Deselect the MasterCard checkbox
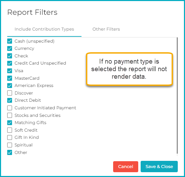This screenshot has width=185, height=177. [x=10, y=78]
